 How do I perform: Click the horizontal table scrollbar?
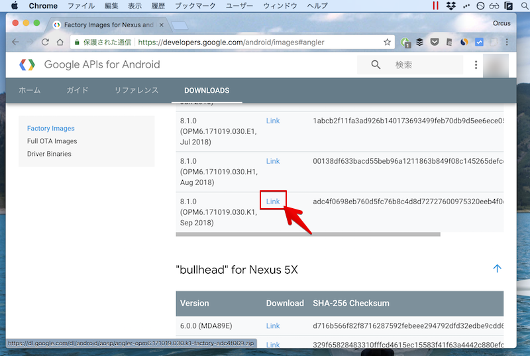(x=308, y=234)
